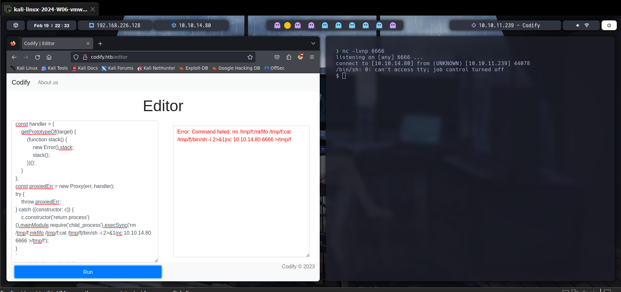Click the 192.168.226.128 network IP widget
Screen dimensions: 621x292
point(115,25)
